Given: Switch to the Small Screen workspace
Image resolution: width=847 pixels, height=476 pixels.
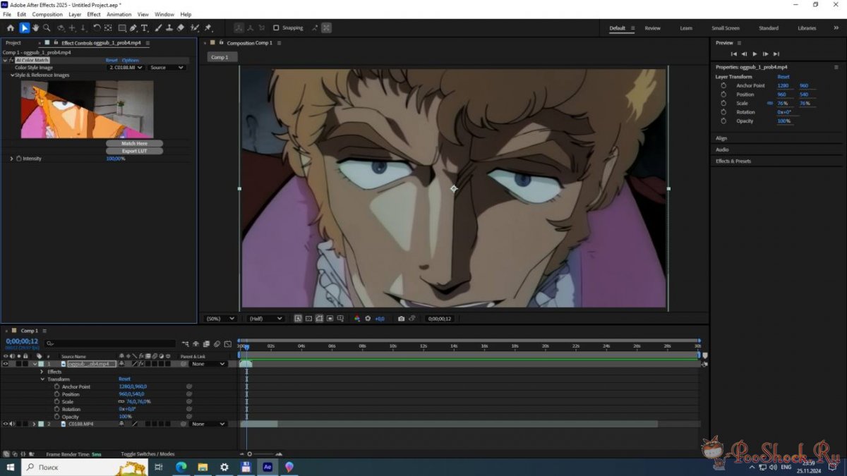Looking at the screenshot, I should [x=726, y=28].
